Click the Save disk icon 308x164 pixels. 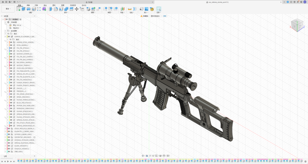(x=14, y=2)
